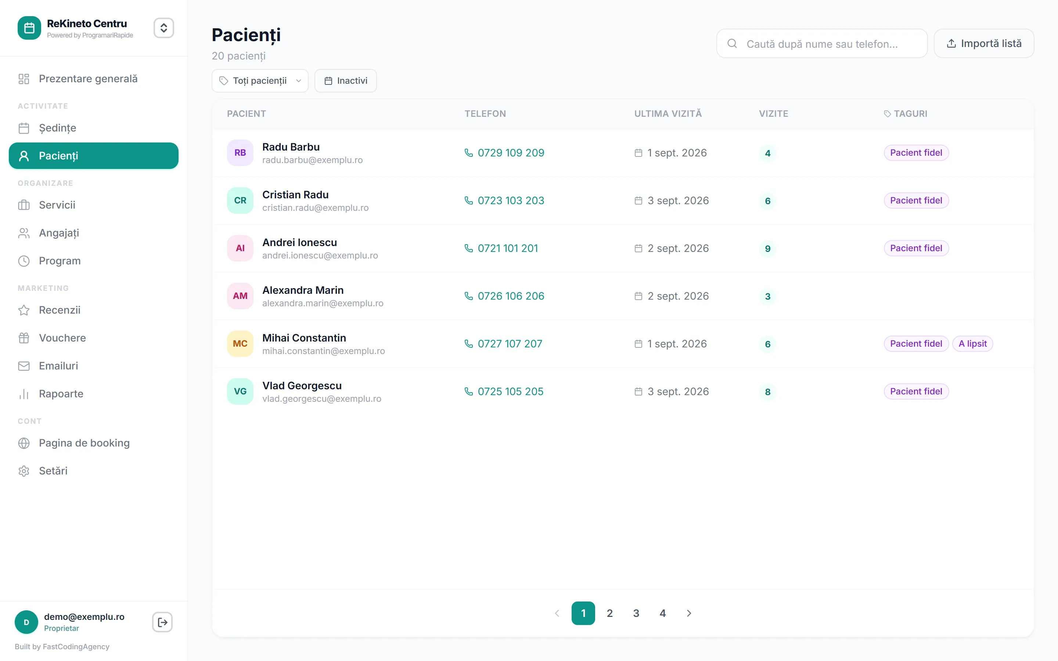Click the Emailuri envelope icon

(24, 366)
